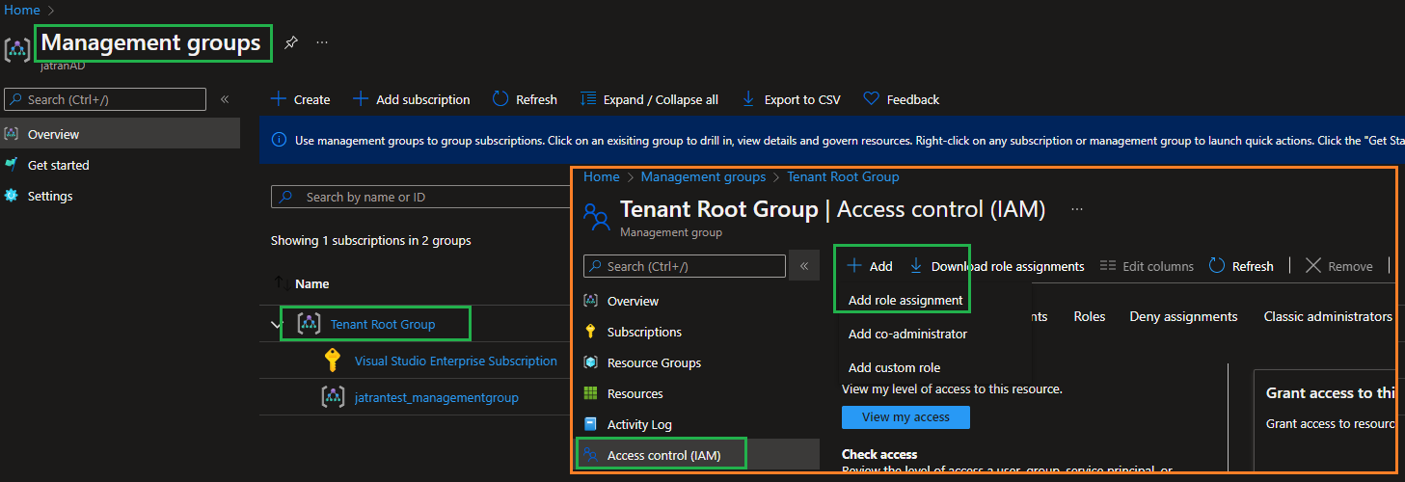
Task: Open Feedback from the toolbar
Action: pyautogui.click(x=901, y=99)
